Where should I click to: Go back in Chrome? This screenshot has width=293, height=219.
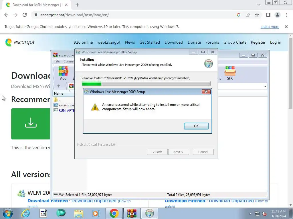click(6, 15)
